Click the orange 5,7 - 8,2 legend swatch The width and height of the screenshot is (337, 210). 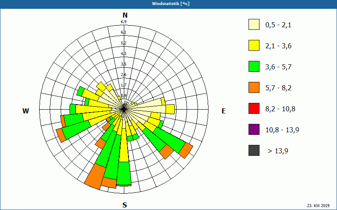click(254, 87)
